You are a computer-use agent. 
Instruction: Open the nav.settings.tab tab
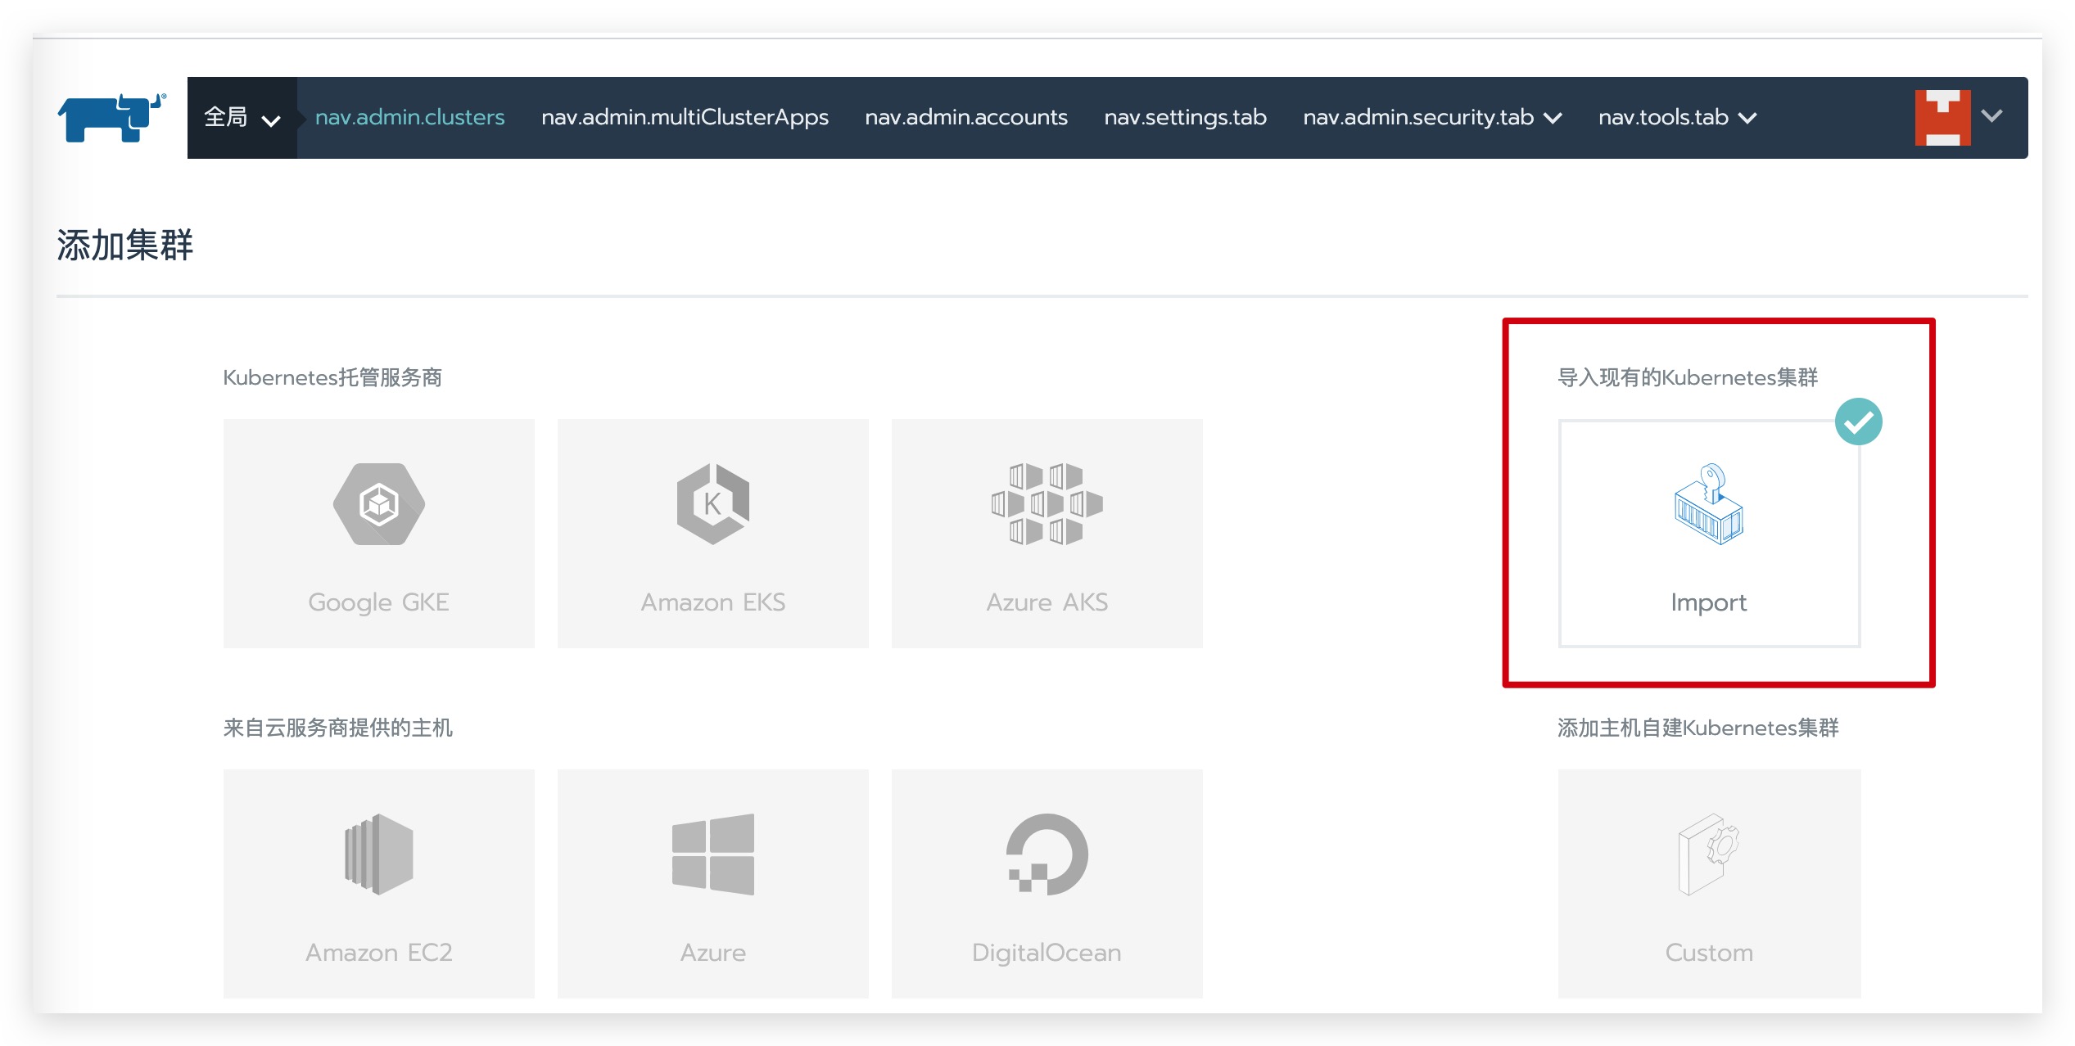(x=1185, y=118)
